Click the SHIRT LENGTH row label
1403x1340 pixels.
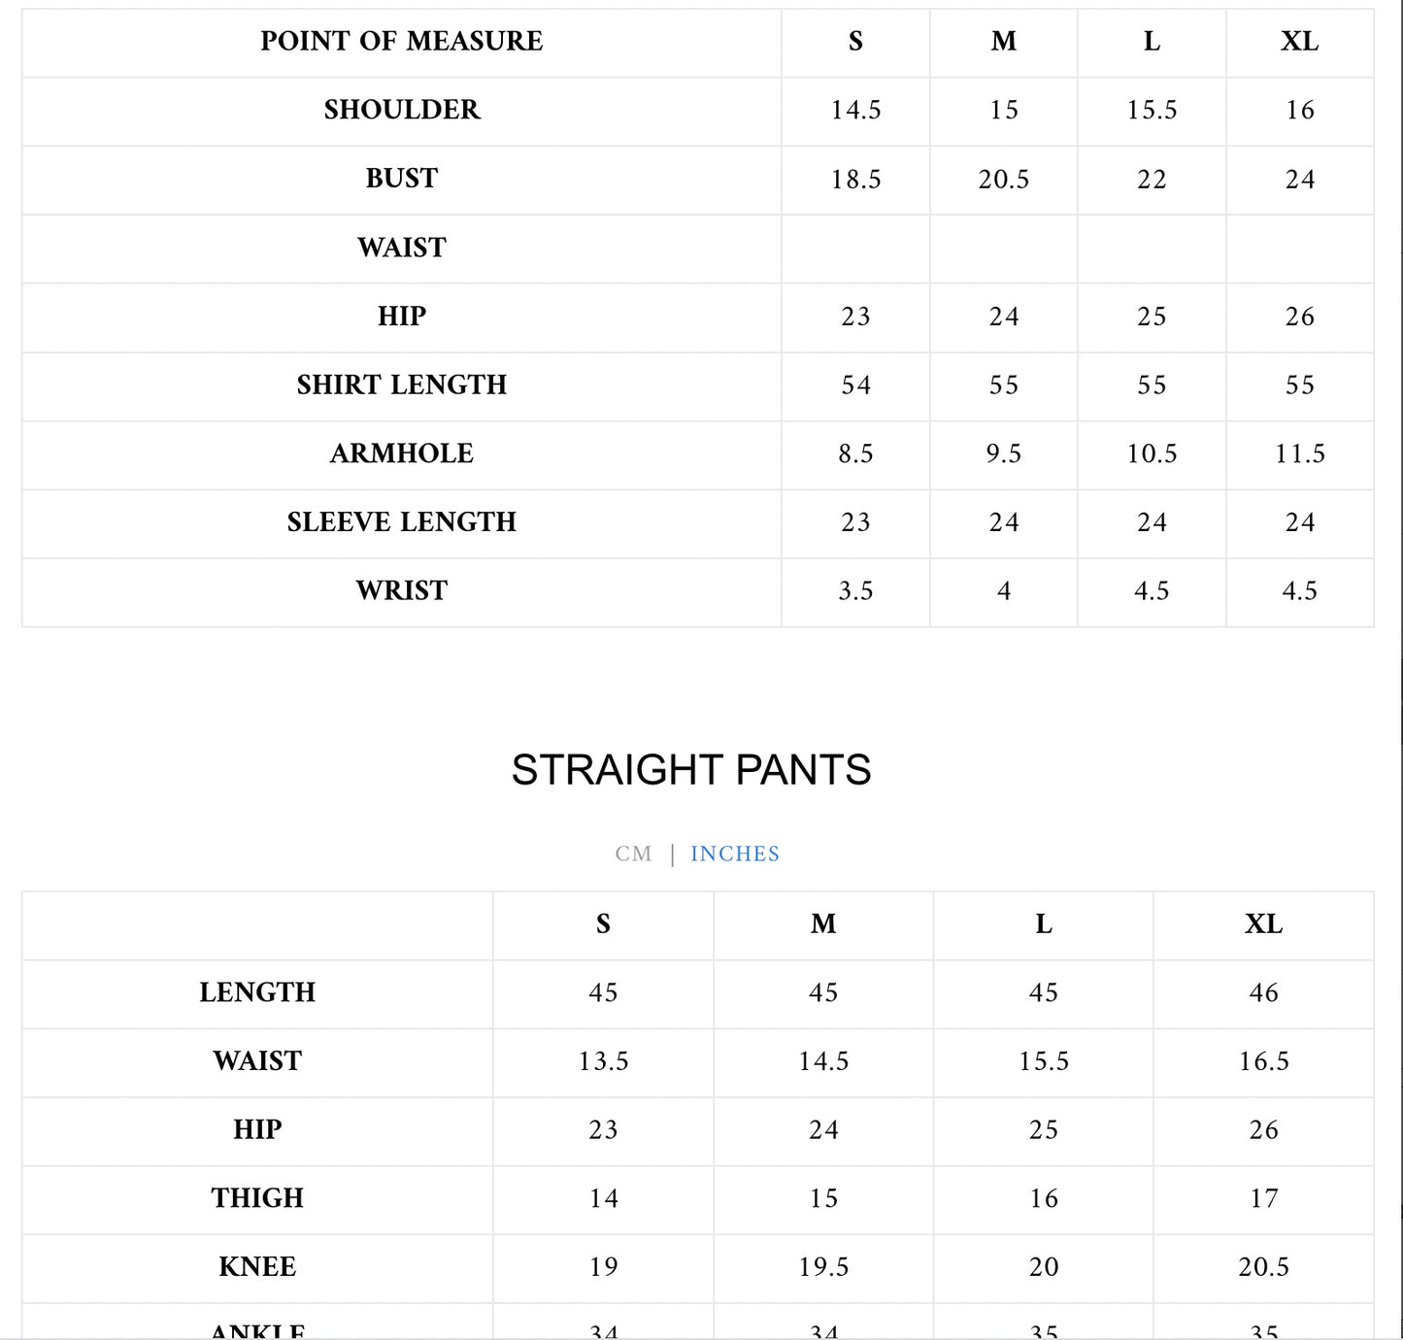pos(402,385)
